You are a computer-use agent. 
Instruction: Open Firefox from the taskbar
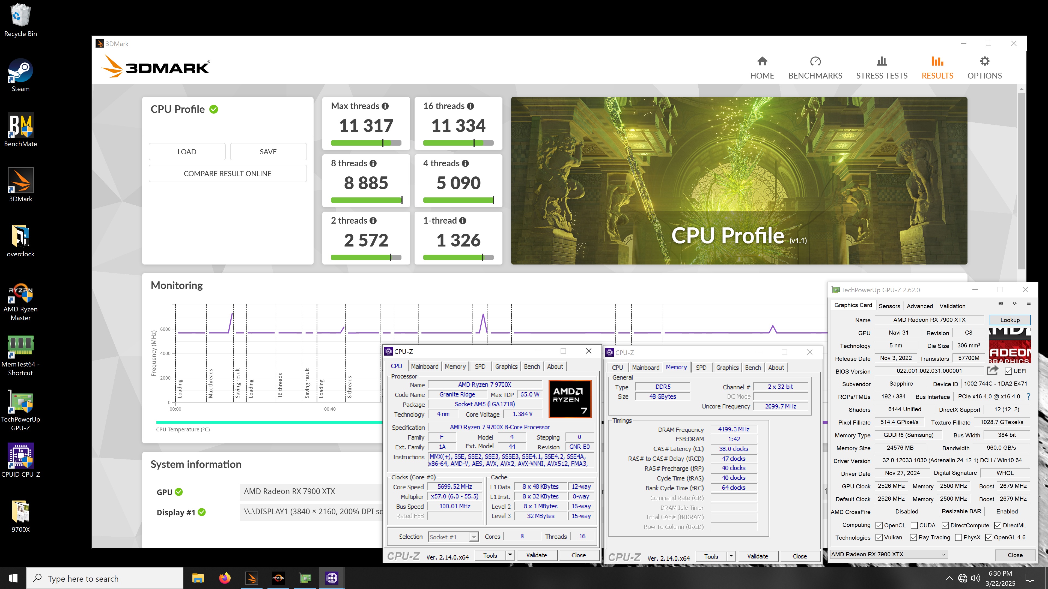tap(225, 578)
